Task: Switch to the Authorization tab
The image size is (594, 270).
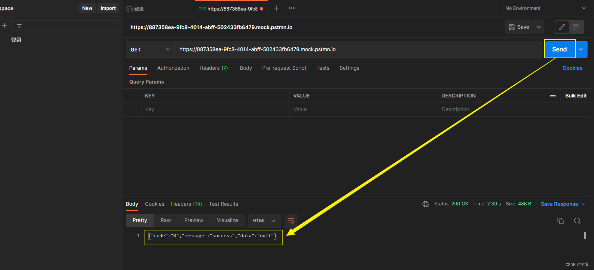Action: click(x=173, y=68)
